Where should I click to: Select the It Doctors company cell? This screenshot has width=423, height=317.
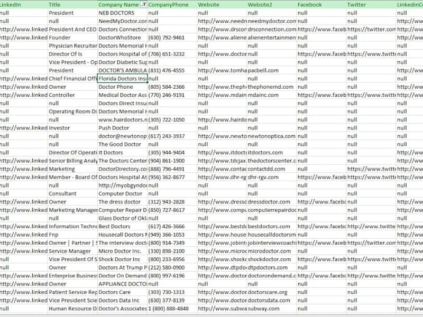(x=123, y=153)
